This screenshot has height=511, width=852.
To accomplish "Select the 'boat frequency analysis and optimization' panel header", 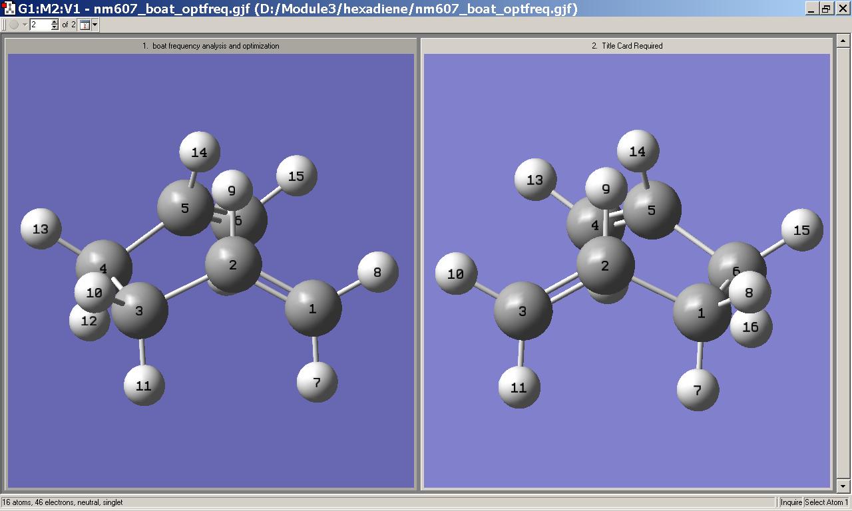I will (211, 46).
